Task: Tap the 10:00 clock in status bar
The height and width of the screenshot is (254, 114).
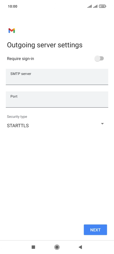Action: [12, 6]
